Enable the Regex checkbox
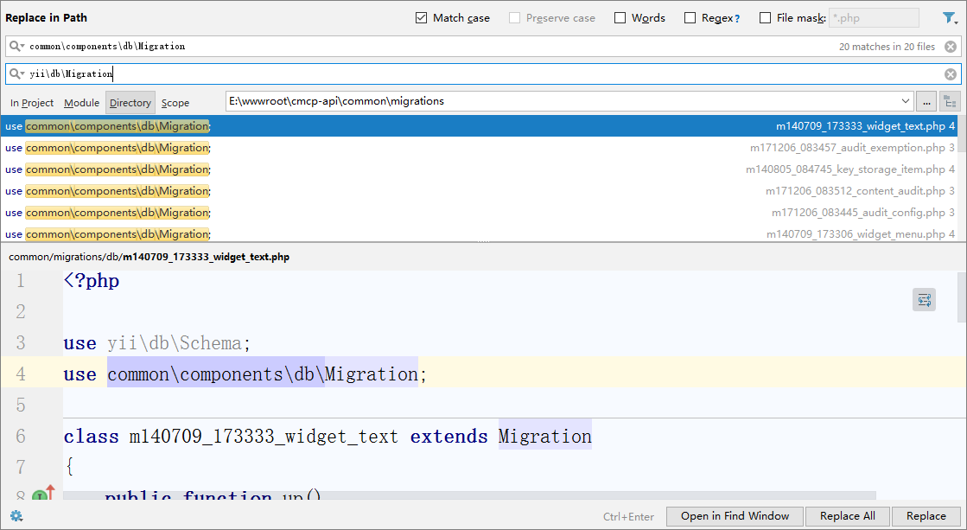967x530 pixels. 690,18
